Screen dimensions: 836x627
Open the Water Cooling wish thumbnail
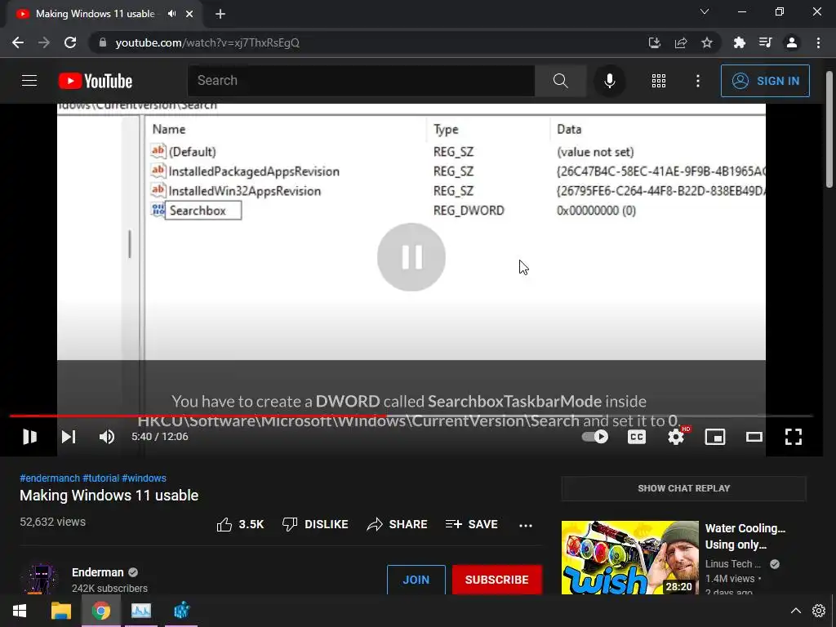pyautogui.click(x=629, y=557)
